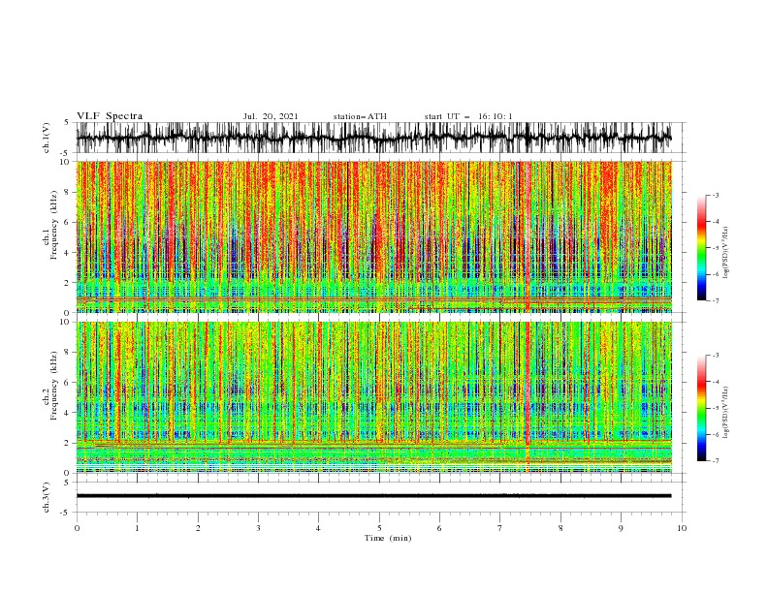Click the "-3" tick on ch.1 color bar

[716, 195]
